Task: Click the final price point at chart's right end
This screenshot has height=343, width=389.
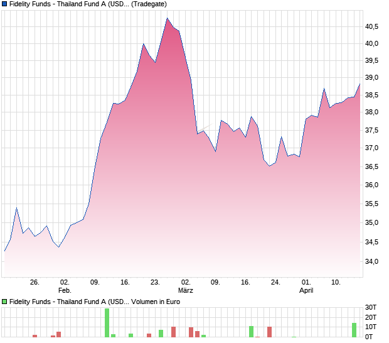Action: point(360,84)
